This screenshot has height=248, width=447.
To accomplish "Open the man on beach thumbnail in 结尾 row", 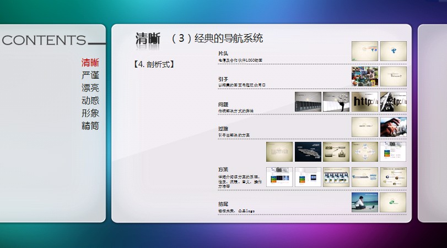I will (365, 202).
